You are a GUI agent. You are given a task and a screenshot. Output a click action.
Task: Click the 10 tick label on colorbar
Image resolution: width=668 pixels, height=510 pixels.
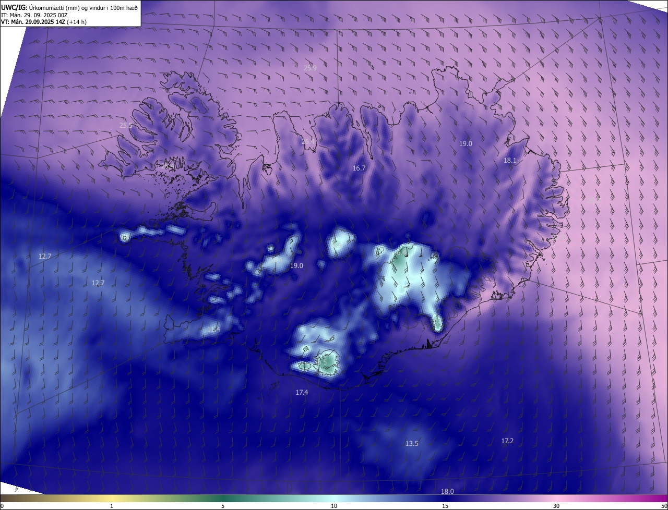(334, 506)
